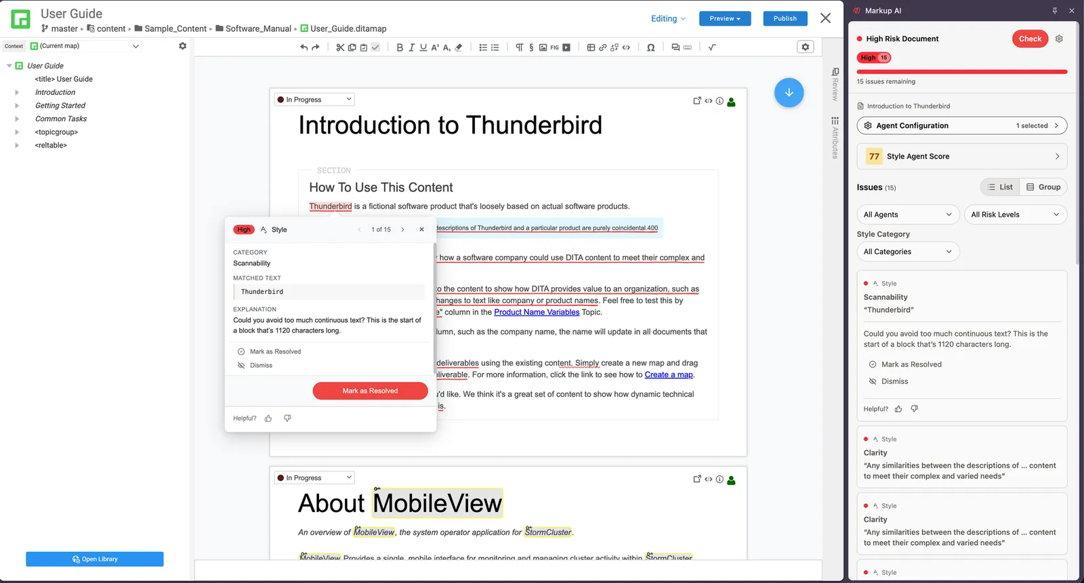Click Dismiss in the issue popup
1084x583 pixels.
261,366
